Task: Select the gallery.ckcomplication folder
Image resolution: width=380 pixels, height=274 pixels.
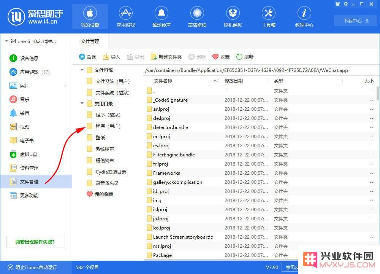Action: (260, 182)
